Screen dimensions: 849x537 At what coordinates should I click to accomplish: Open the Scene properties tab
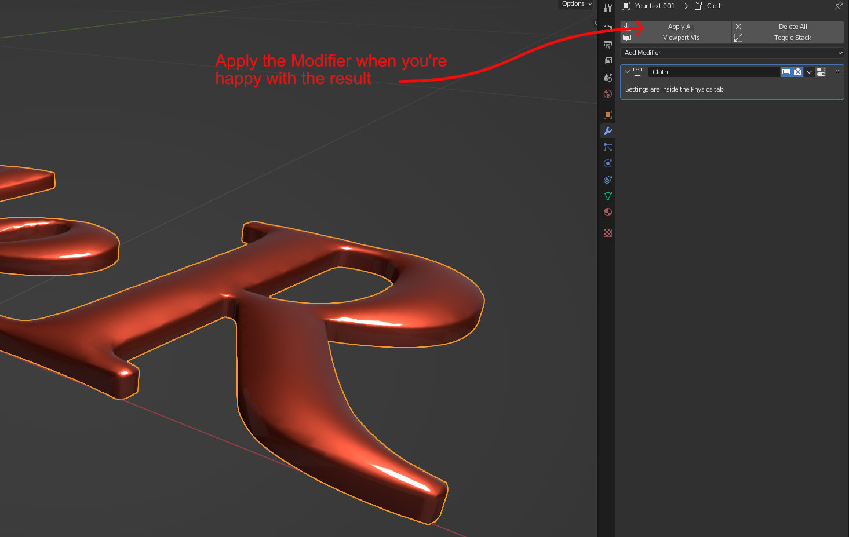(607, 78)
